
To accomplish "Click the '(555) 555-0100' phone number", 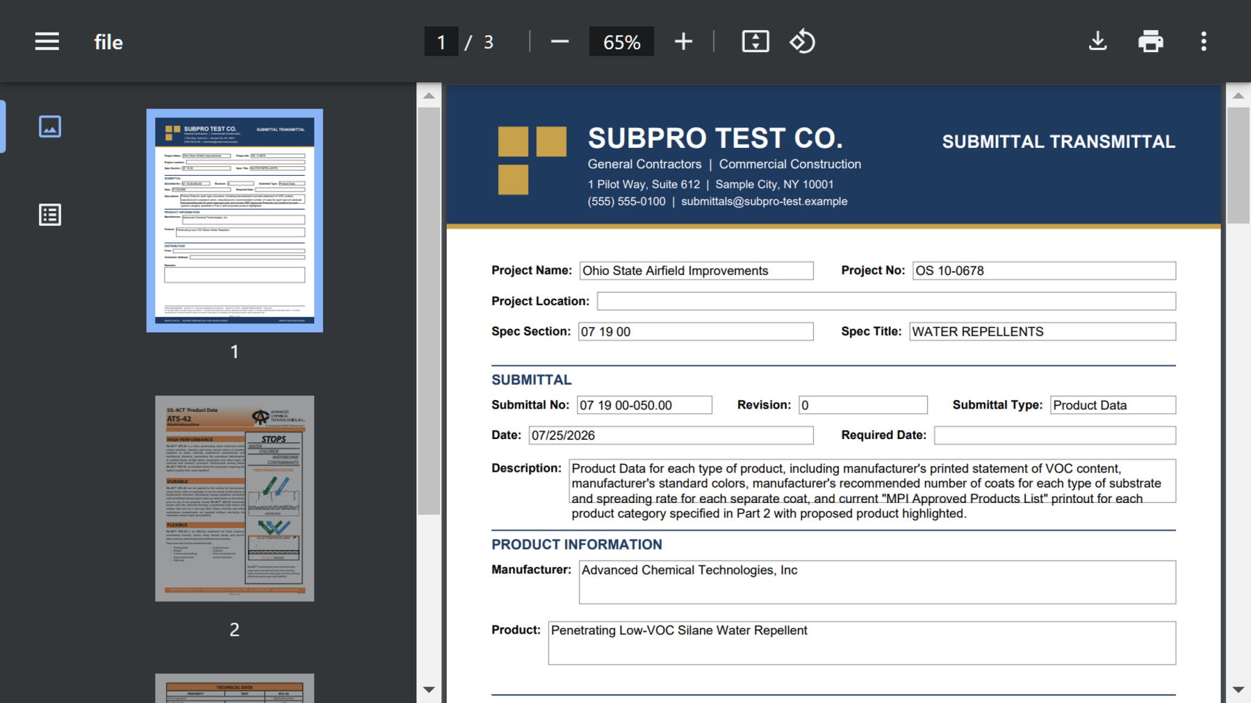I will click(x=626, y=201).
